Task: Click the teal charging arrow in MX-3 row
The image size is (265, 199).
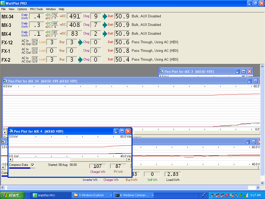Action: pyautogui.click(x=105, y=25)
